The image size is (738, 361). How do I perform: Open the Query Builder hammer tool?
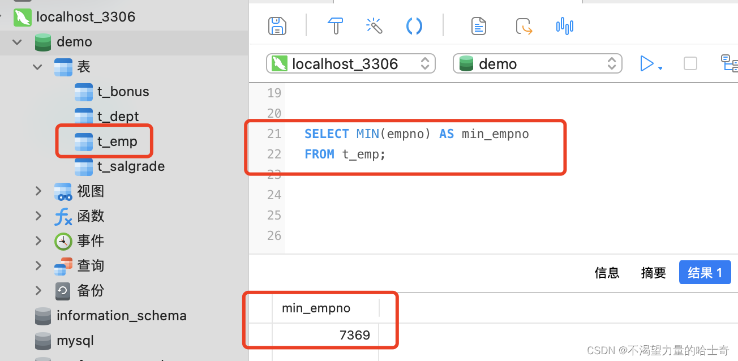(x=335, y=26)
